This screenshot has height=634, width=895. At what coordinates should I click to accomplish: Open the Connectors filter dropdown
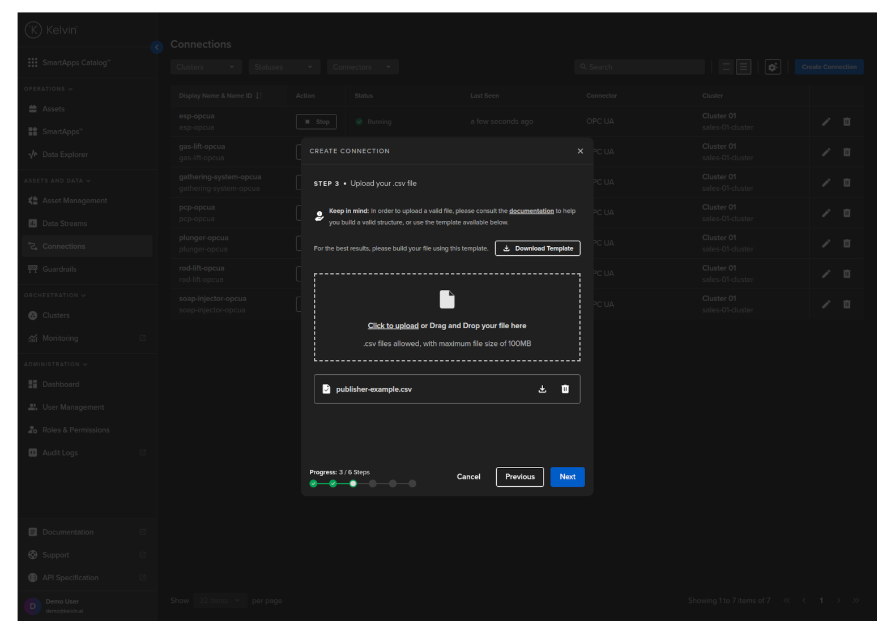click(362, 67)
